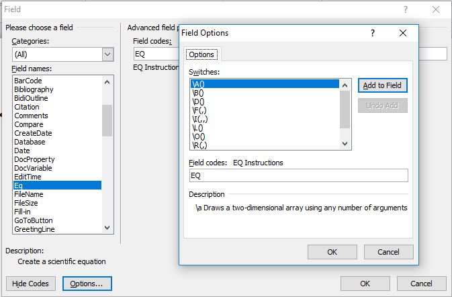Select the \F(,) switch

point(265,110)
